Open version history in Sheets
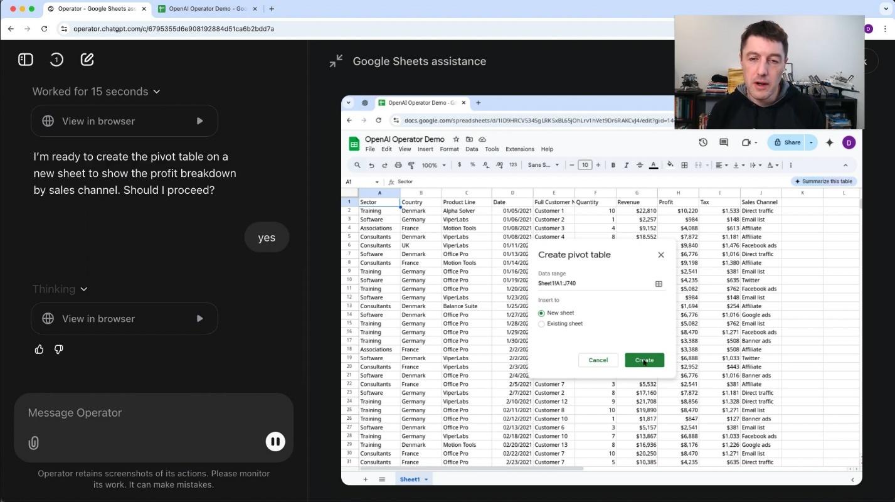The image size is (895, 502). coord(703,142)
